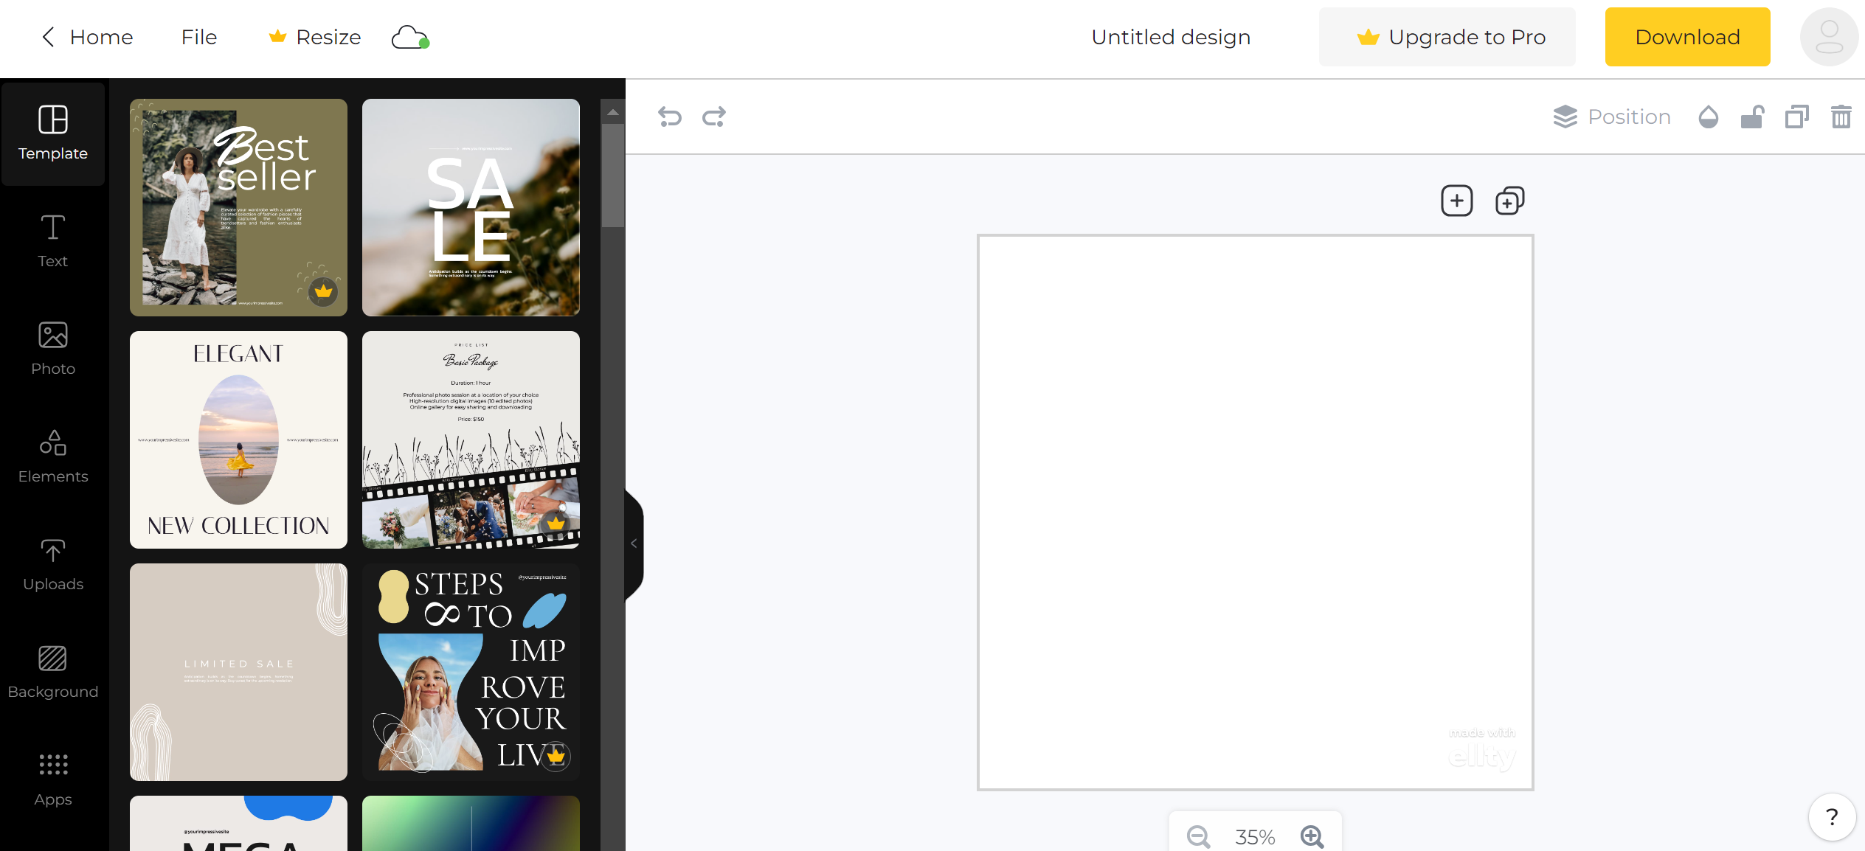
Task: Add a new blank page icon
Action: click(1456, 201)
